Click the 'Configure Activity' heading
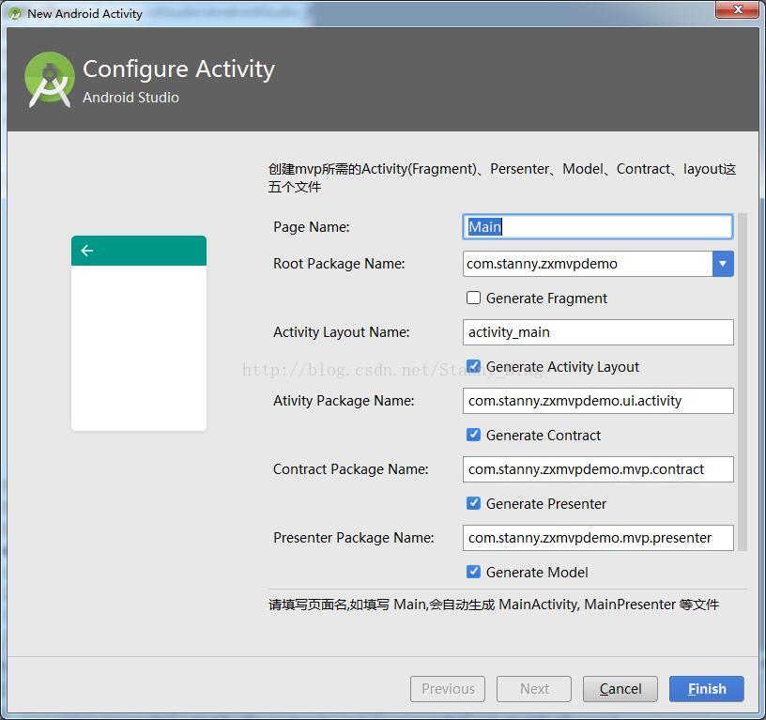Image resolution: width=766 pixels, height=720 pixels. (x=178, y=69)
